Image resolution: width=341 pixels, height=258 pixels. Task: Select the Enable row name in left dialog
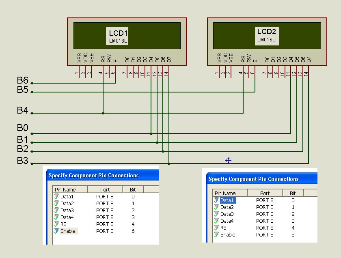point(68,231)
